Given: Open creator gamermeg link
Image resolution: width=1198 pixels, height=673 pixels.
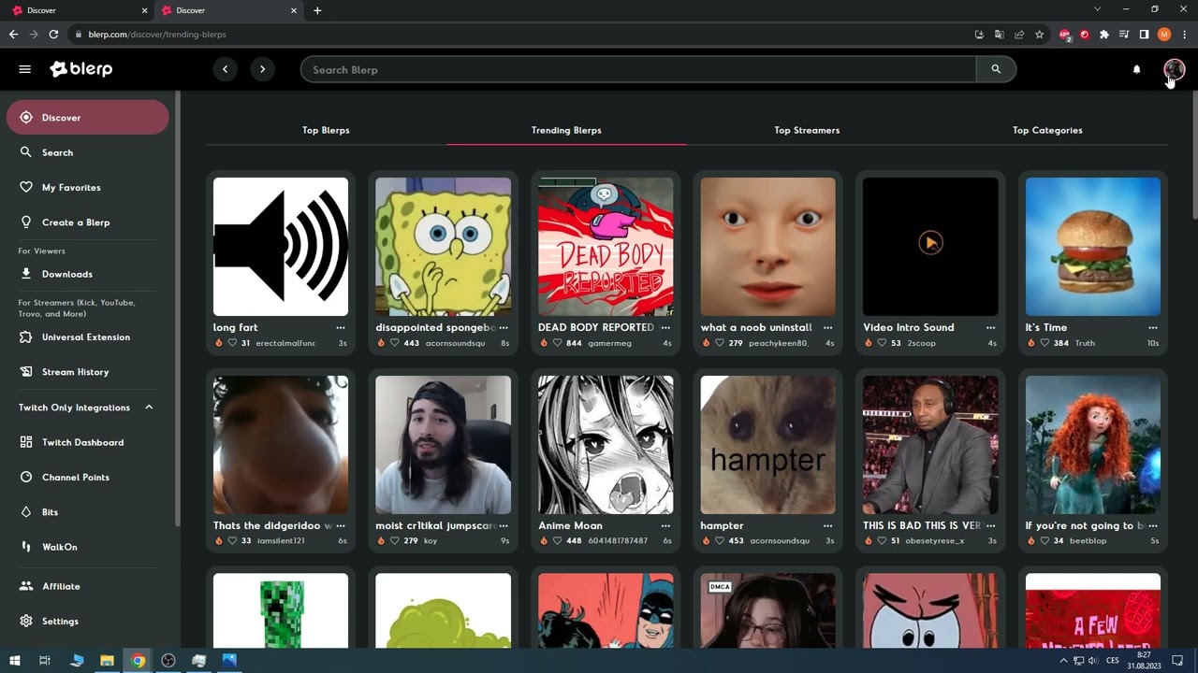Looking at the screenshot, I should pyautogui.click(x=609, y=343).
